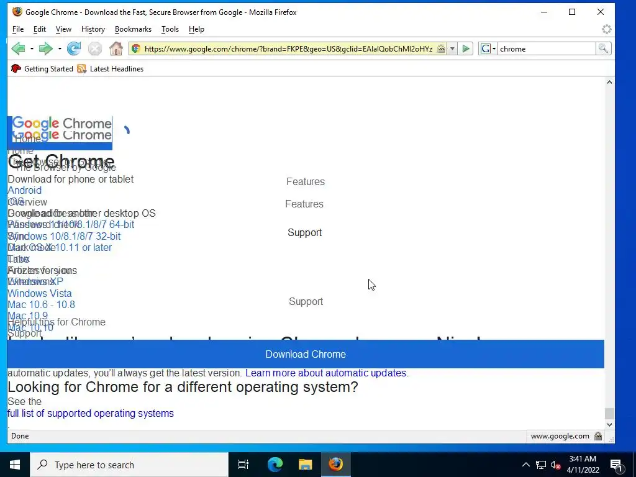Open the Windows Start menu

coord(15,465)
